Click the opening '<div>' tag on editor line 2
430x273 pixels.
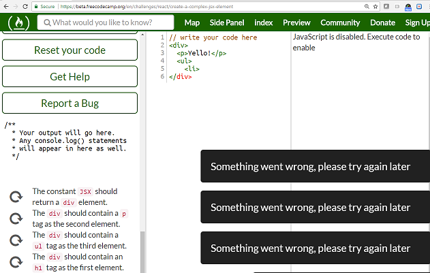179,45
